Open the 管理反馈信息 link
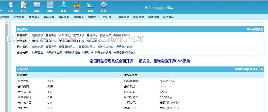 (54, 53)
